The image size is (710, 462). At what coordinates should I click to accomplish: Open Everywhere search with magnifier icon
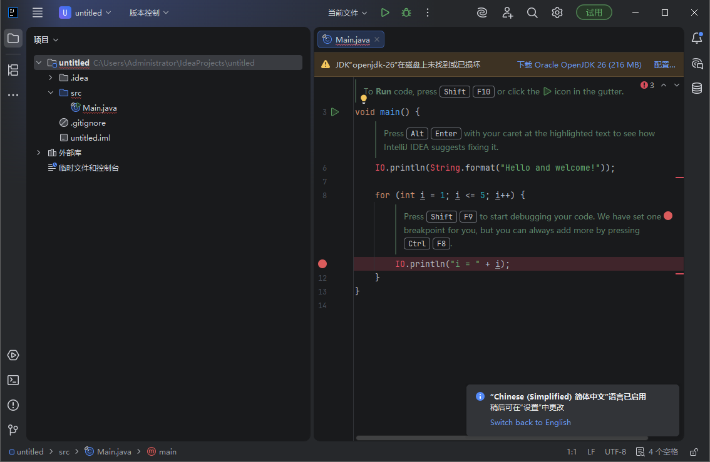point(532,12)
